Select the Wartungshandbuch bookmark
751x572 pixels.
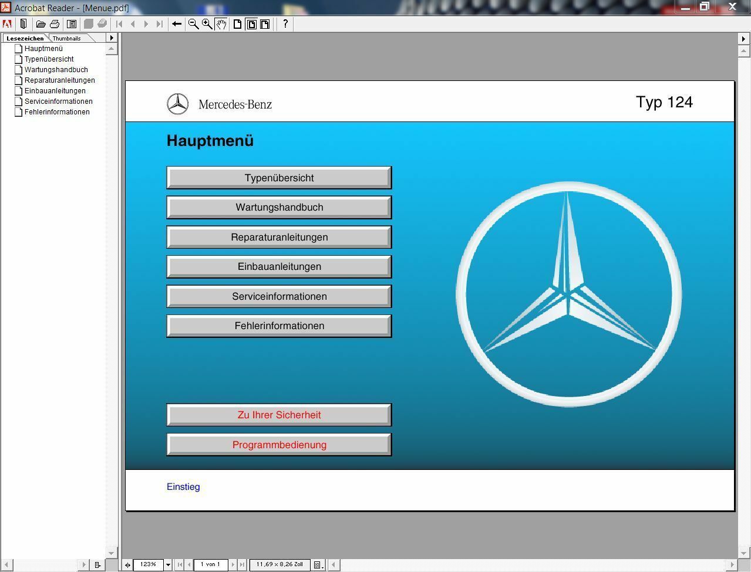(x=56, y=70)
